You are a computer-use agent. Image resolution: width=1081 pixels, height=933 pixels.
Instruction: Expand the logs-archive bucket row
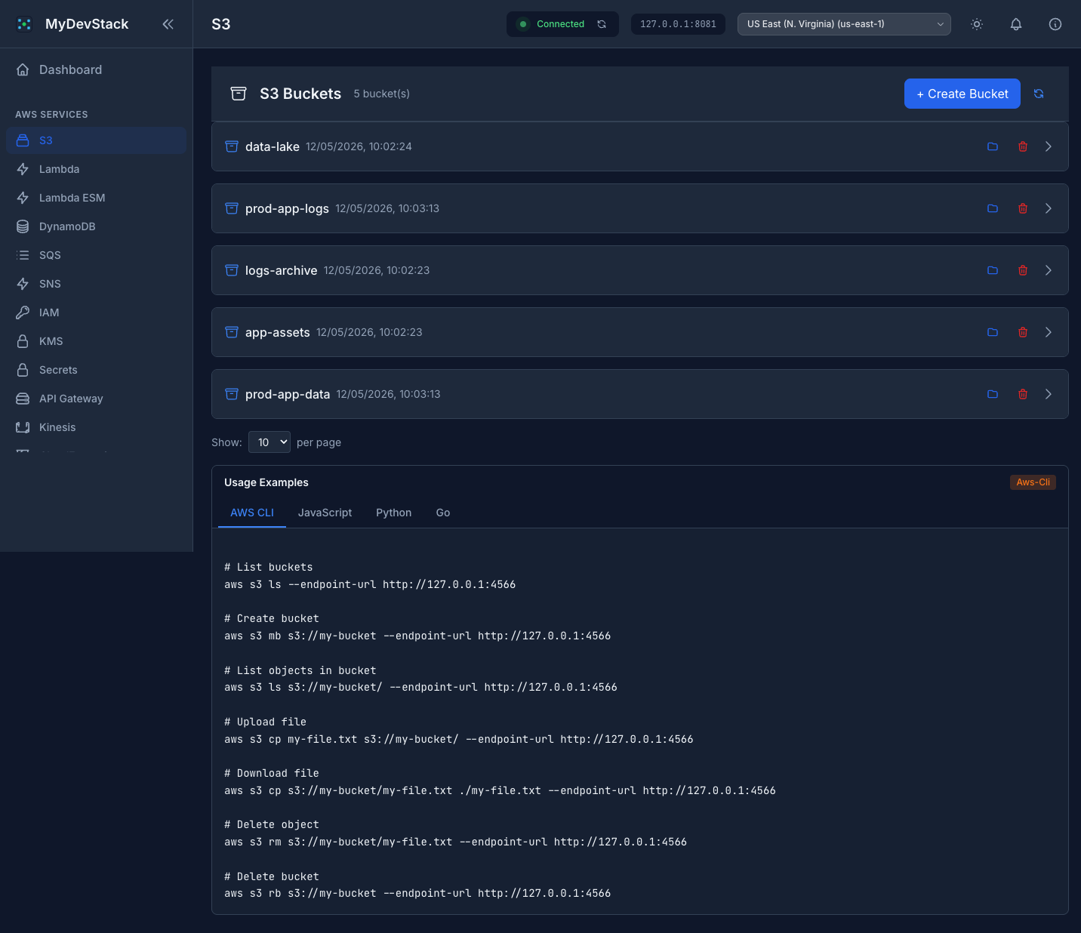[1049, 270]
